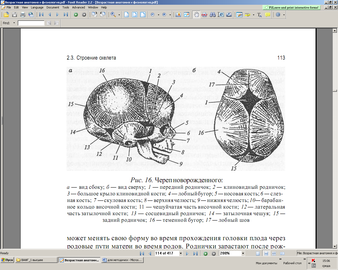Rotate page clockwise icon
Image resolution: width=338 pixels, height=270 pixels.
tap(94, 15)
